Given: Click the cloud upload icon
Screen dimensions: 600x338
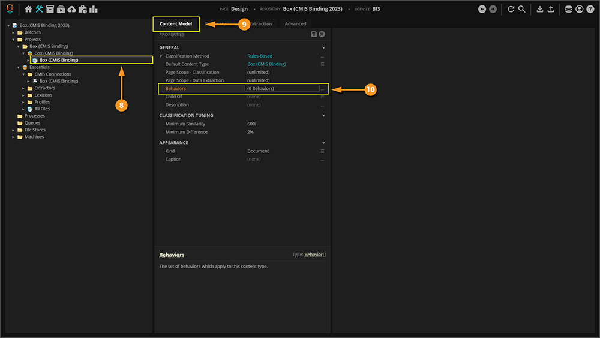Looking at the screenshot, I should (72, 9).
